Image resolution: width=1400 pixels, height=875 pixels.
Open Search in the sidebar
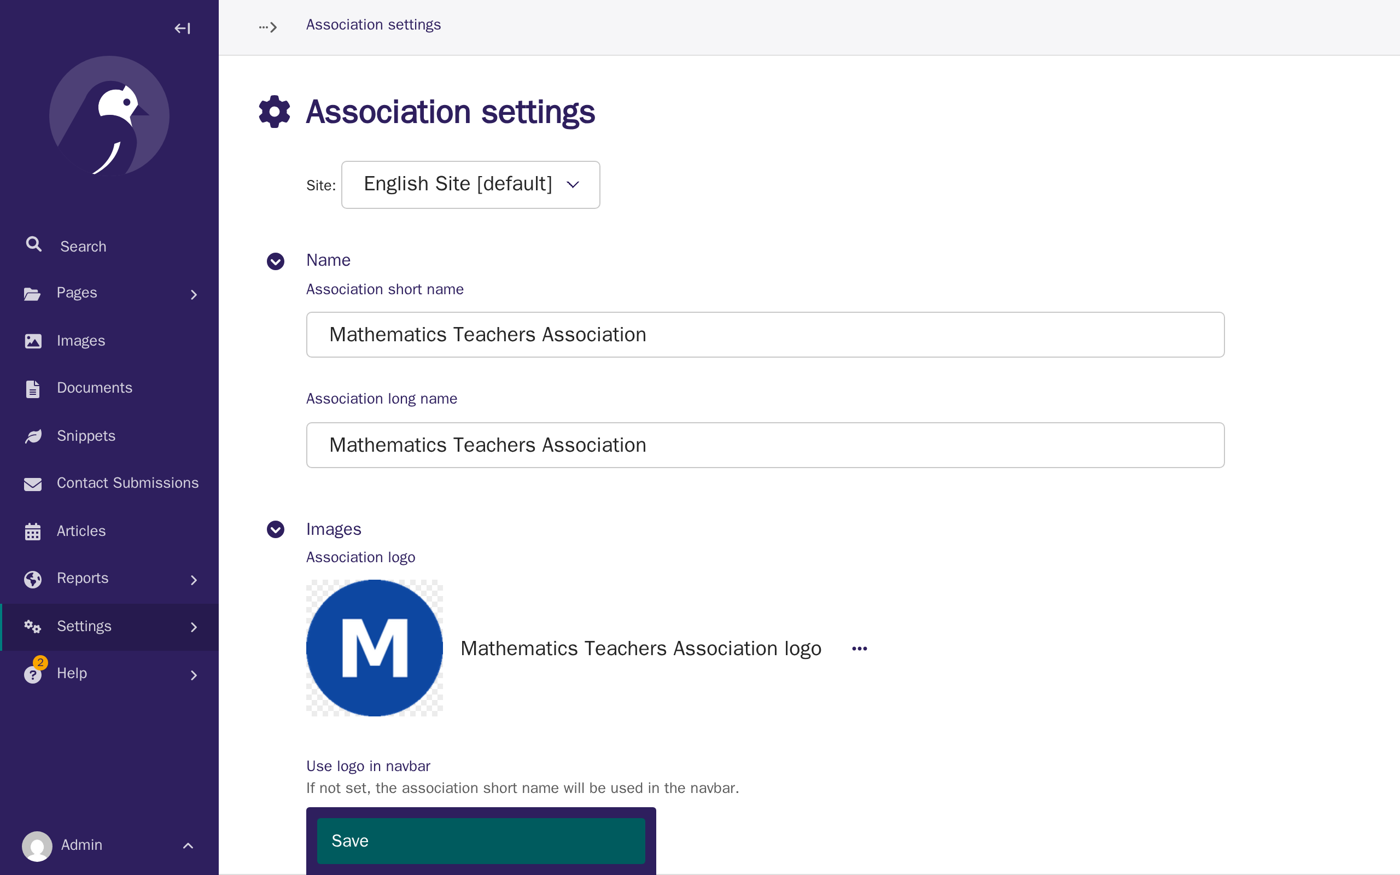109,246
